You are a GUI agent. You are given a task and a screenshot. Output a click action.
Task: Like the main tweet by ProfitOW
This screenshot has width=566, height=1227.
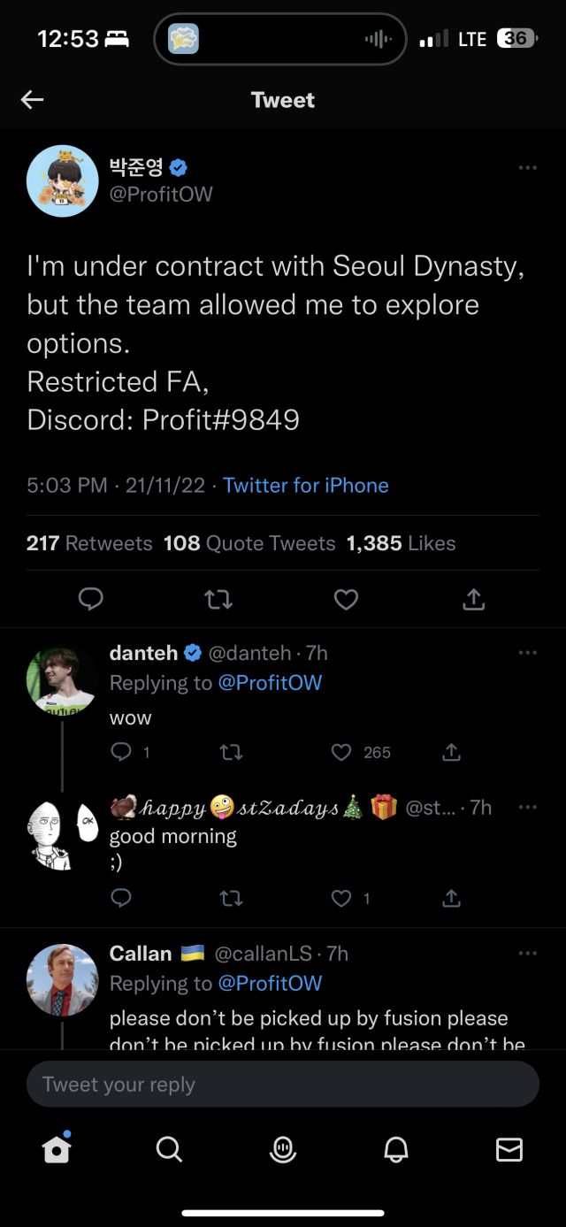346,600
